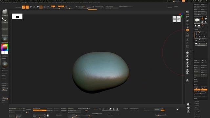Activate the Edit mode button
Screen dimensions: 210x118
(24, 7)
